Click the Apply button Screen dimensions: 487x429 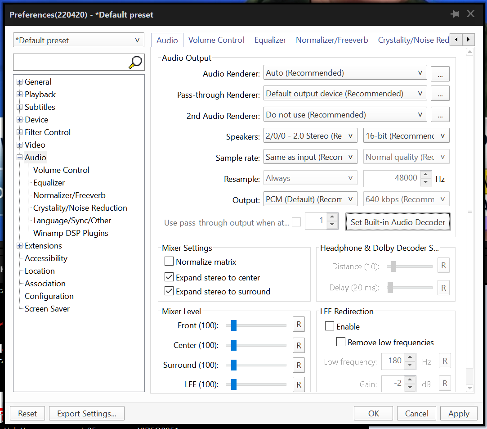pos(458,413)
